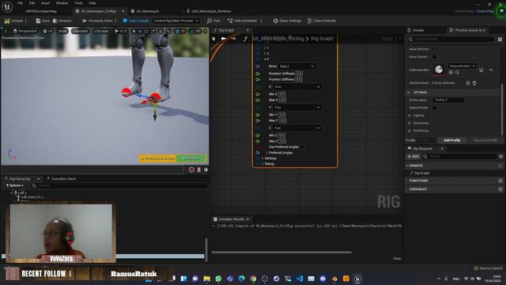
Task: Open the Lit view mode dropdown
Action: [x=47, y=31]
